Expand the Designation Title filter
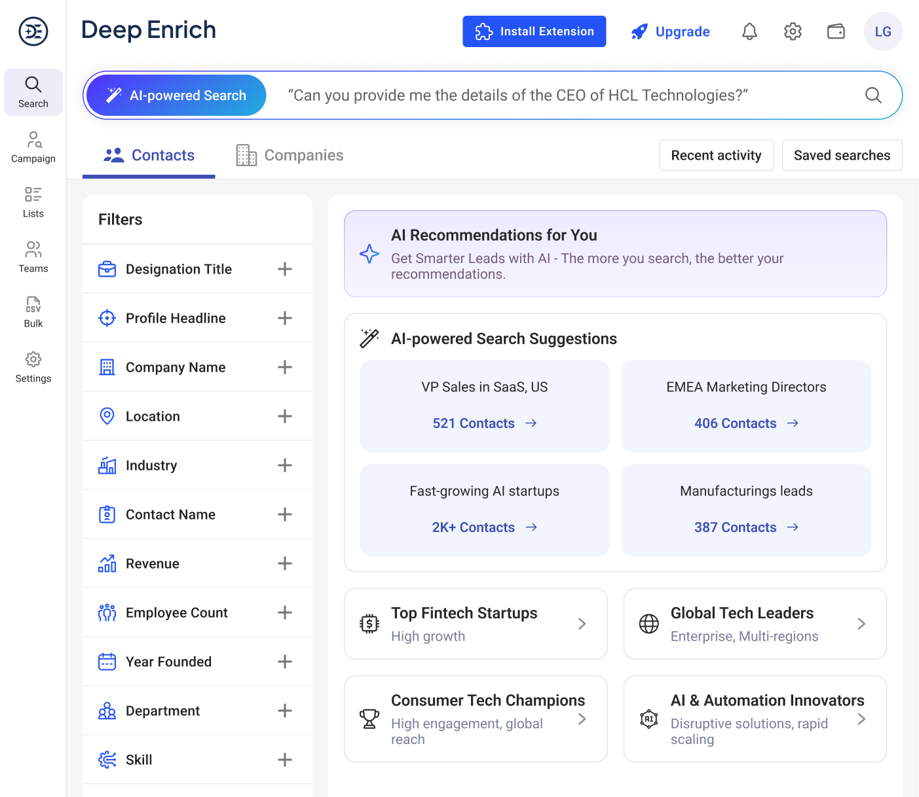 click(284, 269)
